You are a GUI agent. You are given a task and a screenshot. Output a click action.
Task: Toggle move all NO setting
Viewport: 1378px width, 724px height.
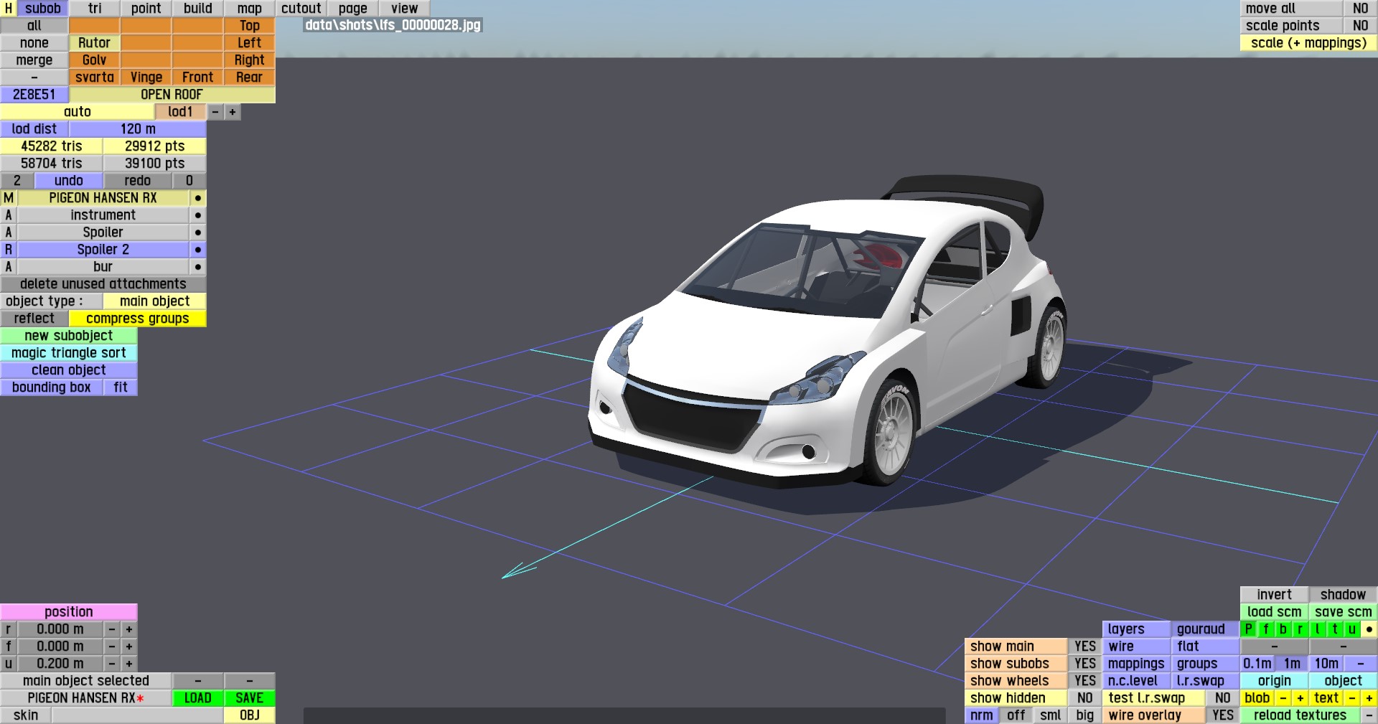[1360, 9]
